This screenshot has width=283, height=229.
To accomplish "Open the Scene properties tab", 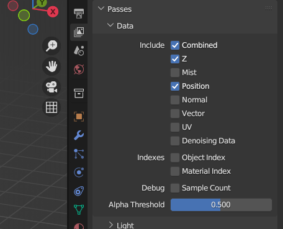I will pyautogui.click(x=79, y=50).
